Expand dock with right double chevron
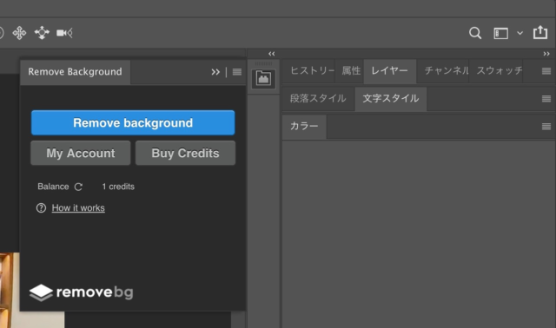Viewport: 556px width, 328px height. coord(546,54)
